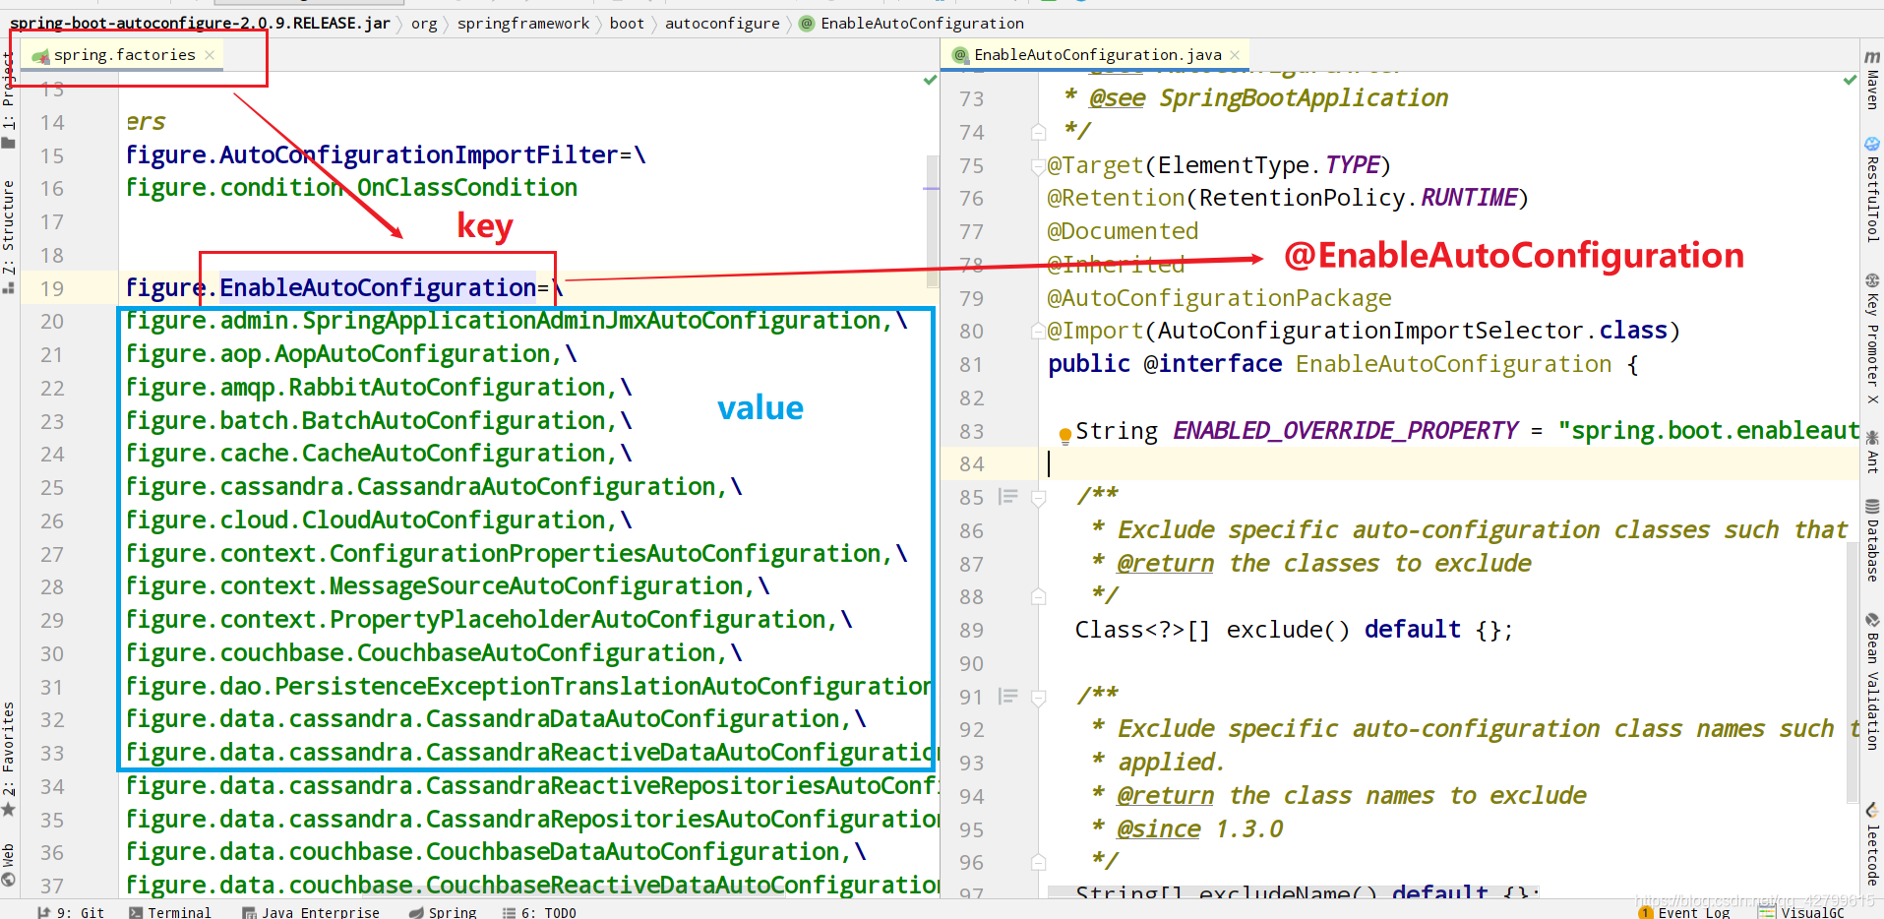The height and width of the screenshot is (919, 1884).
Task: Open the 2: Favorites tool window
Action: click(8, 759)
